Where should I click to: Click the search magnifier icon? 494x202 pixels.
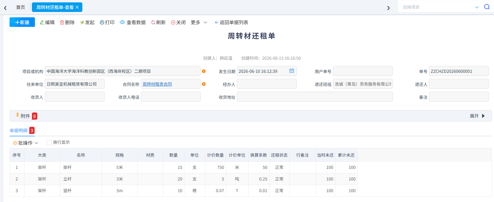tap(487, 7)
